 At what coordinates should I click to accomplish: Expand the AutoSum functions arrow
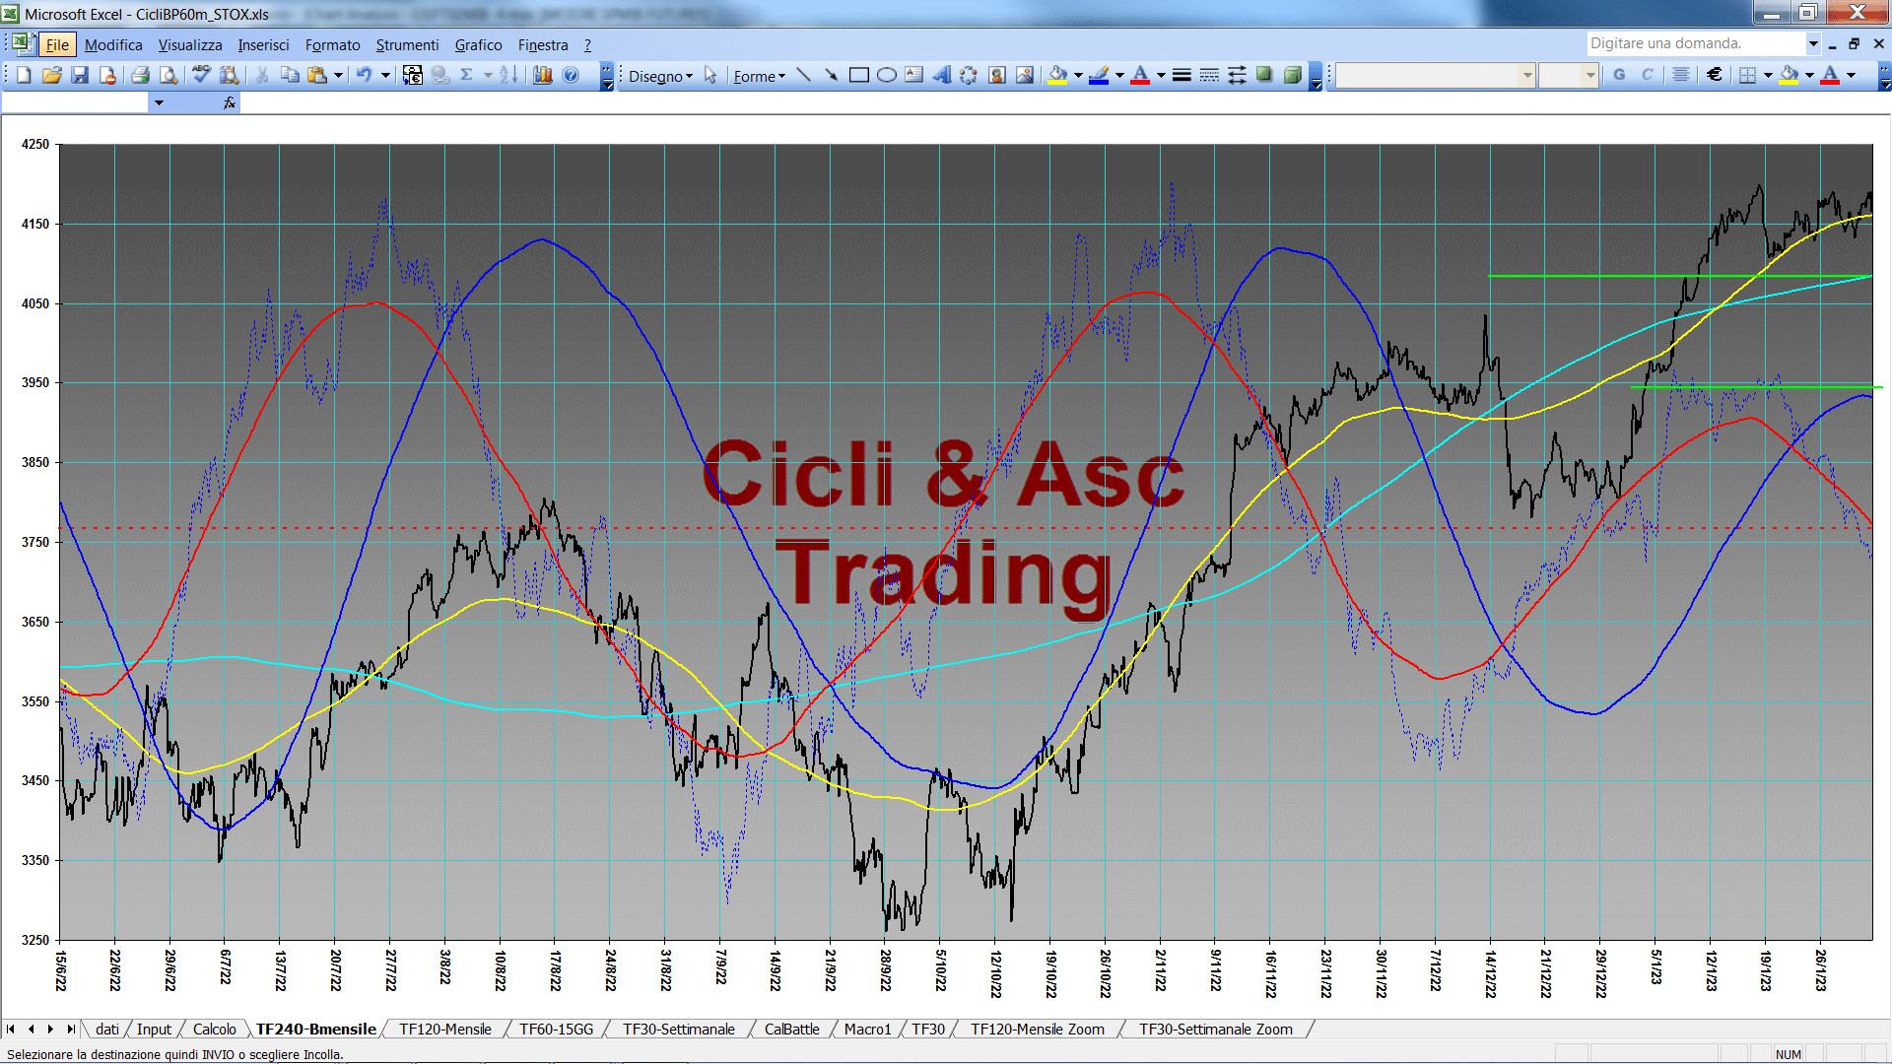click(488, 75)
